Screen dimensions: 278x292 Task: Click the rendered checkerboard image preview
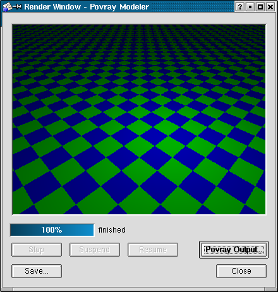click(x=139, y=119)
